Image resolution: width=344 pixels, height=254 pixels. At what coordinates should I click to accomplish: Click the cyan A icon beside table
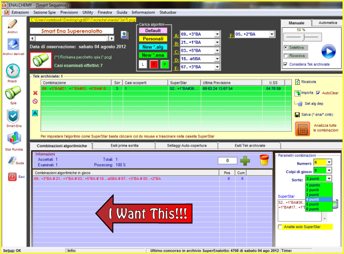click(x=35, y=113)
